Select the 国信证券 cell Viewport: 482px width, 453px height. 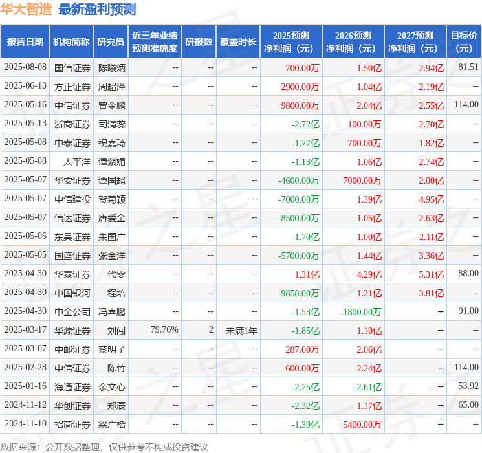point(72,68)
